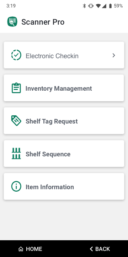The image size is (128, 257).
Task: Select the Shelf Tag Request option
Action: (x=64, y=121)
